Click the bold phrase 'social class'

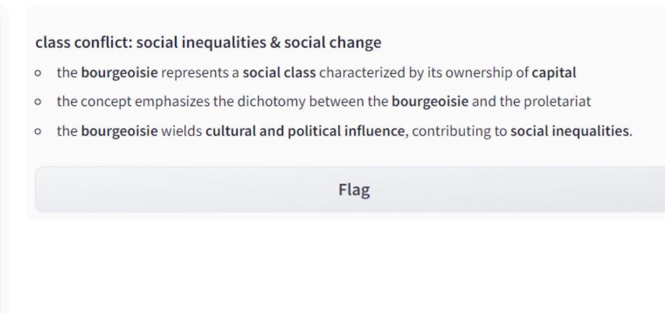pos(279,73)
